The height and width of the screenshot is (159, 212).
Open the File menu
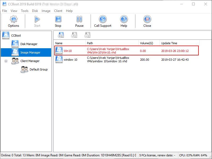(x=5, y=11)
